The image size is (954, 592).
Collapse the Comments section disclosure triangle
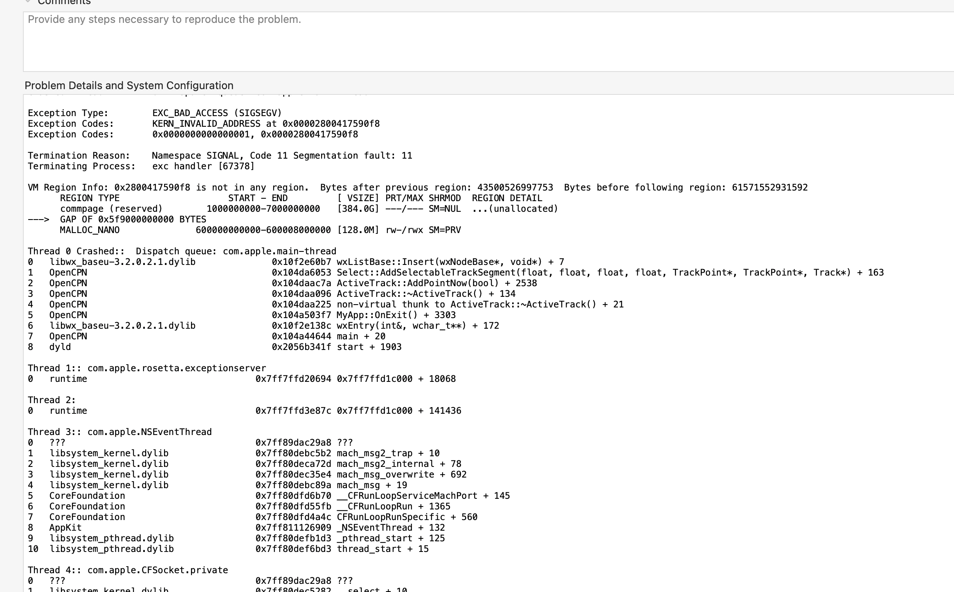[27, 1]
